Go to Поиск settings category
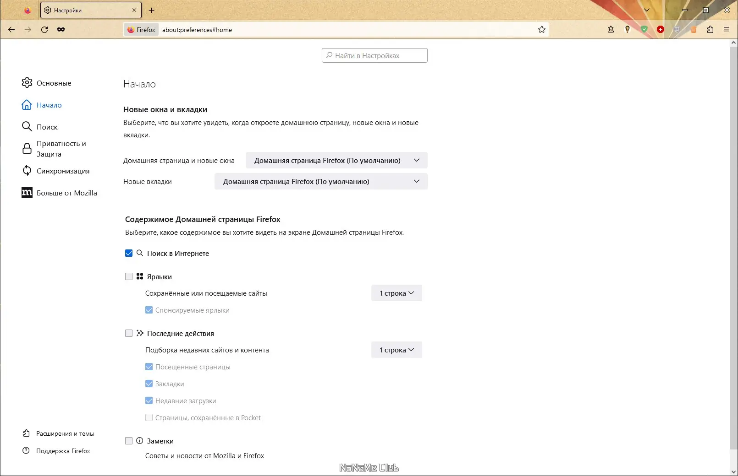Screen dimensions: 738x476 coord(39,127)
